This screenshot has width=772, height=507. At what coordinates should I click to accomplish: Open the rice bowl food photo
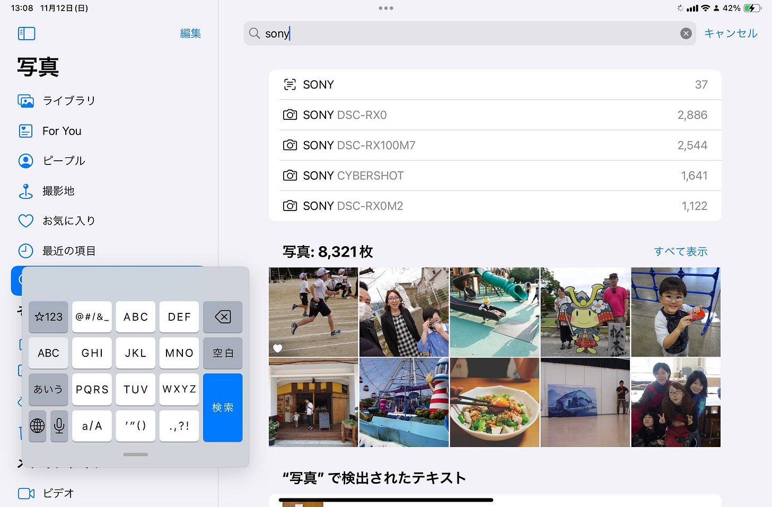(x=495, y=403)
